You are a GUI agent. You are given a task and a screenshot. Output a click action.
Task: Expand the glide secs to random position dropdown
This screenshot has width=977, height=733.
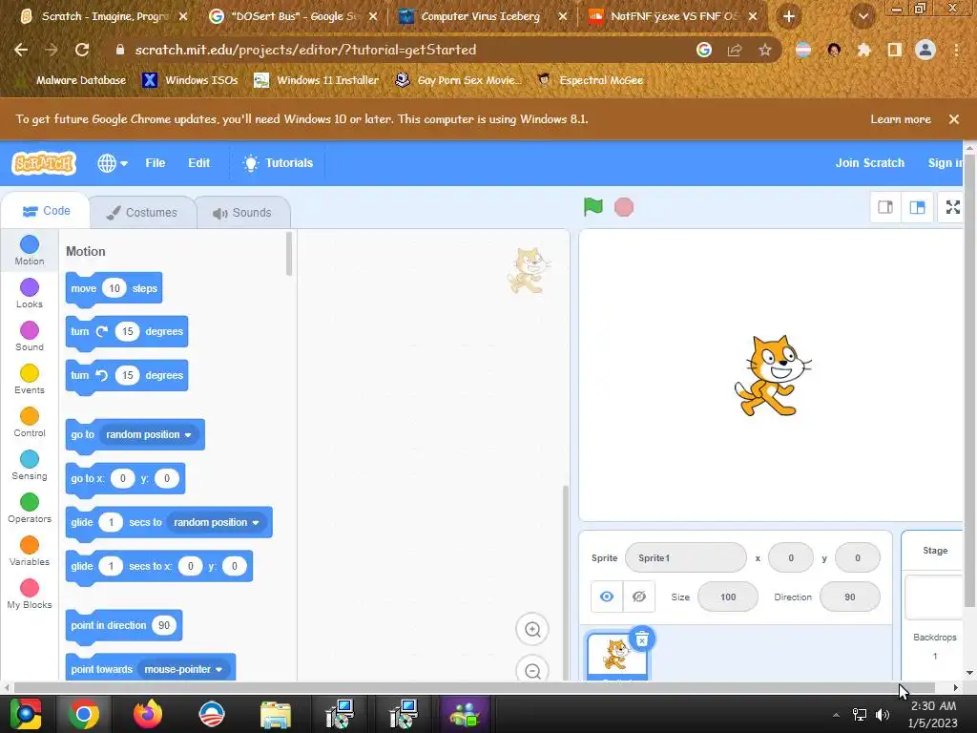point(217,522)
